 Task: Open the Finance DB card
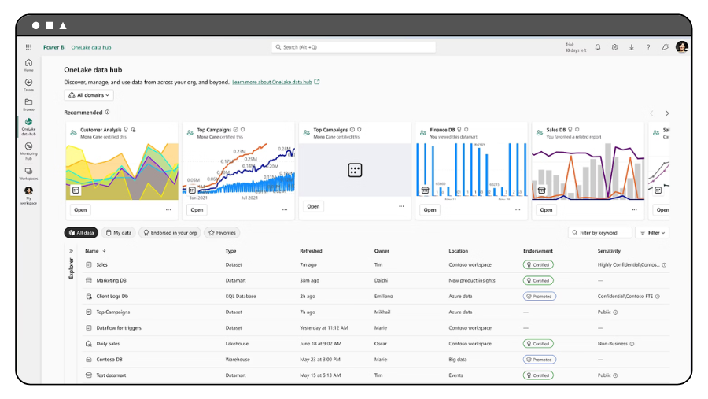430,209
